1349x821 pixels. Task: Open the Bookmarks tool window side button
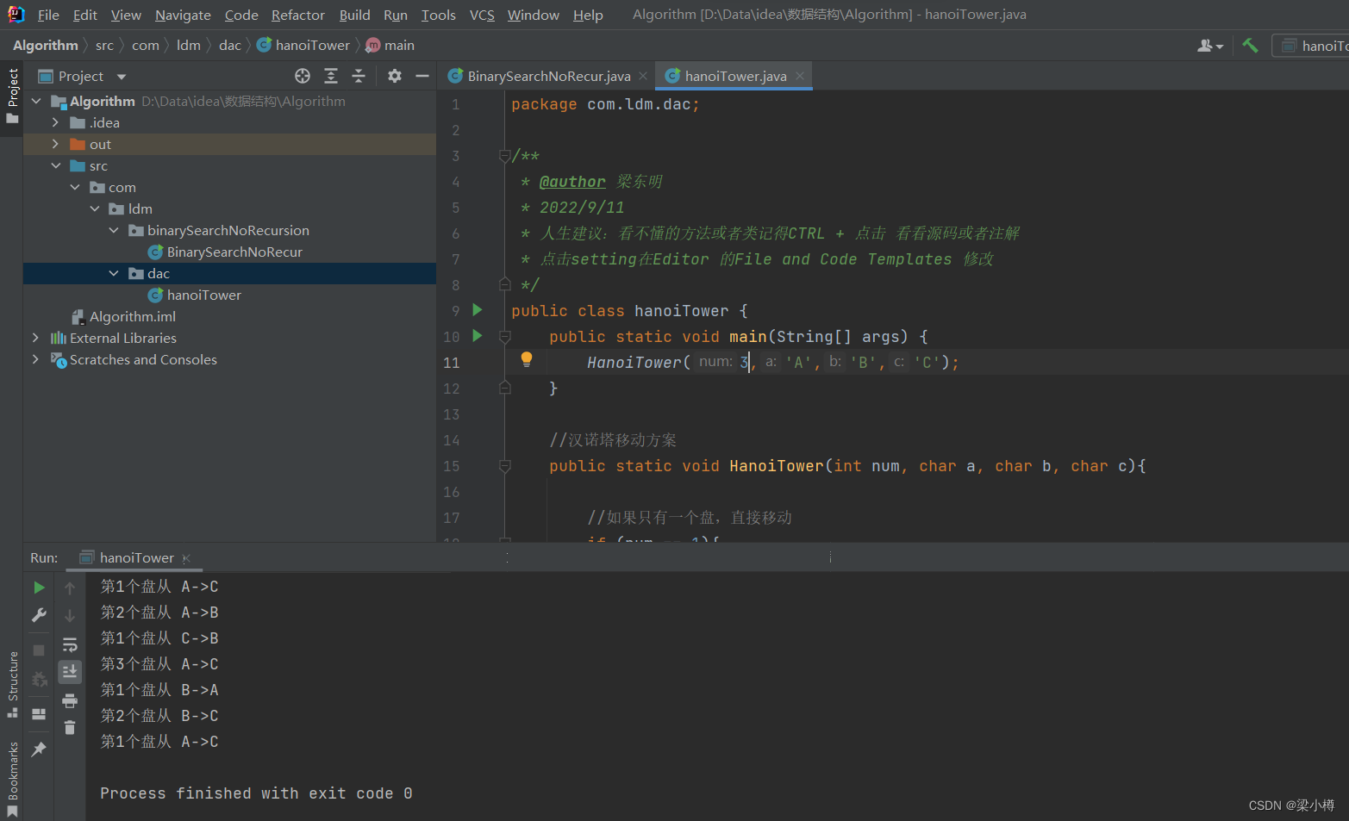pos(12,779)
